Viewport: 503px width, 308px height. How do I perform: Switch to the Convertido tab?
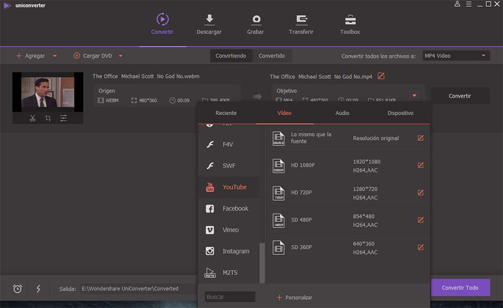[x=272, y=56]
